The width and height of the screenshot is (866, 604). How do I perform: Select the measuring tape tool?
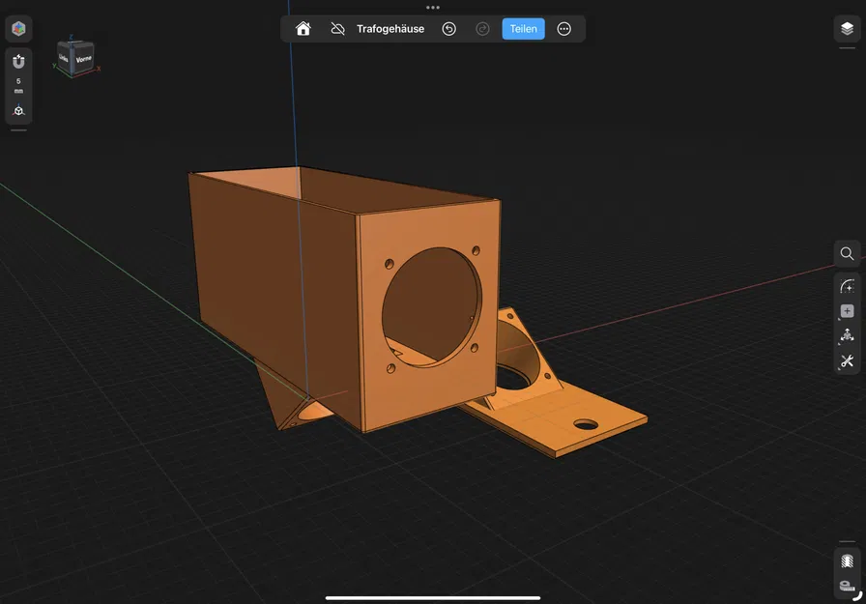click(847, 586)
